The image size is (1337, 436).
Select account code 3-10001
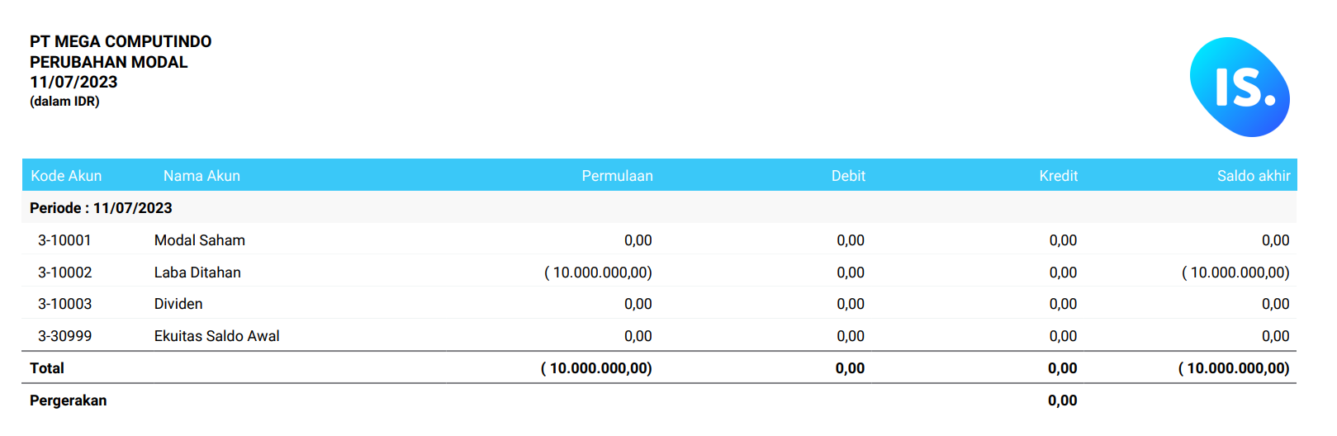tap(64, 240)
